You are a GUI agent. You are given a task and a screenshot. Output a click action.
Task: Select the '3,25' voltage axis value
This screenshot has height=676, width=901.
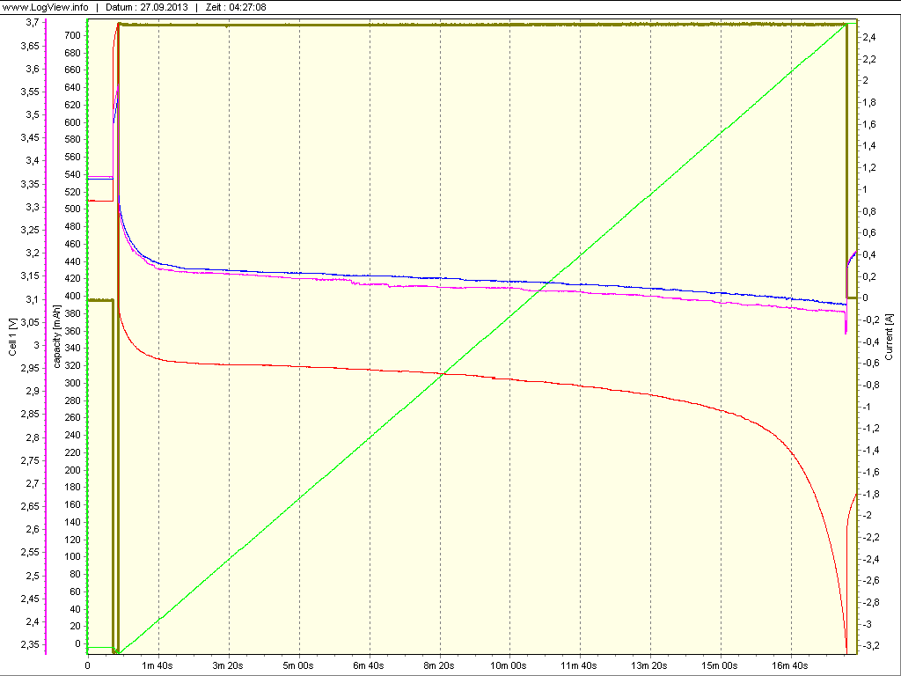pyautogui.click(x=31, y=230)
